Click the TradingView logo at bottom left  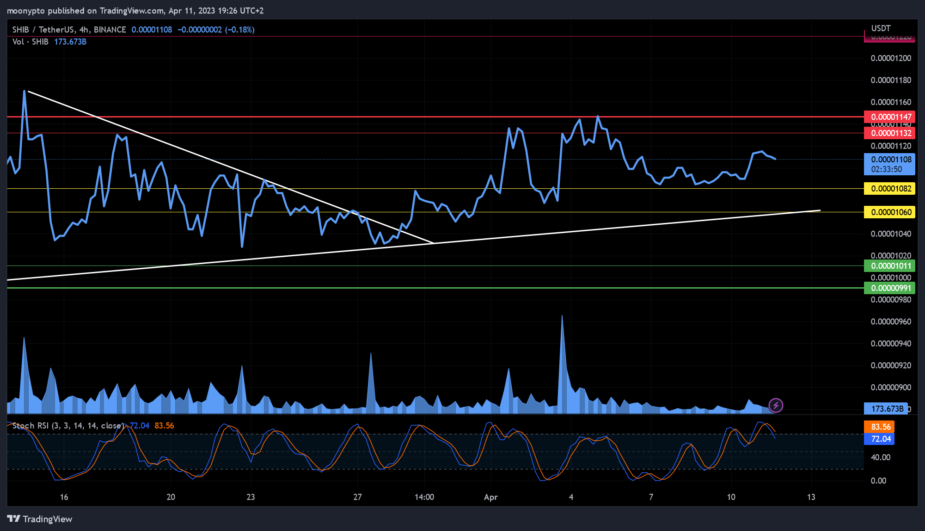40,519
